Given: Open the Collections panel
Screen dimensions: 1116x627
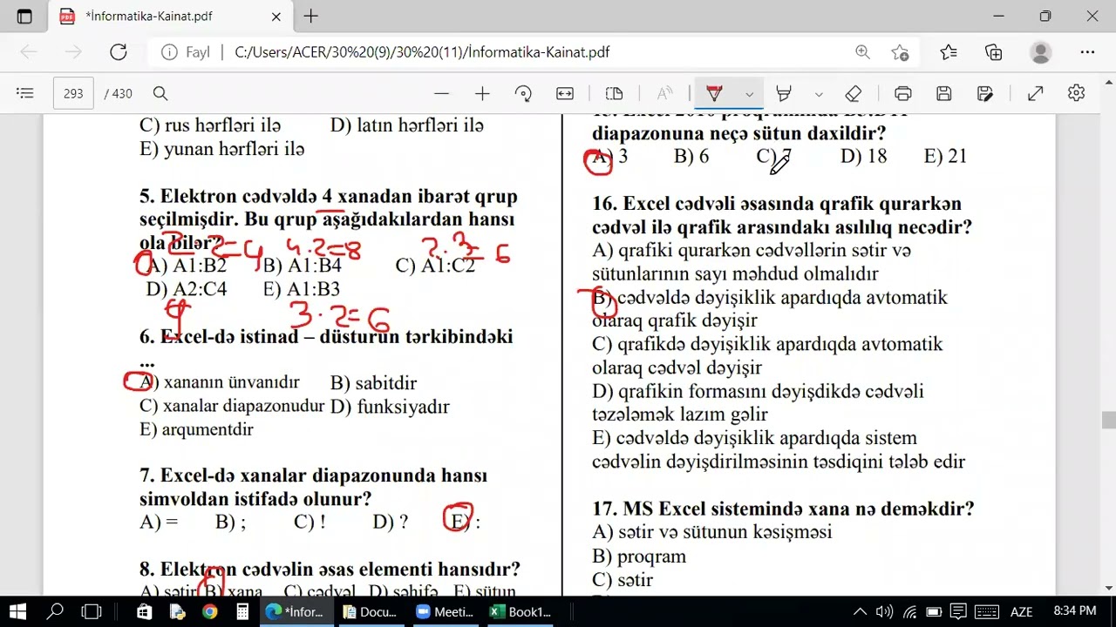Looking at the screenshot, I should tap(994, 52).
